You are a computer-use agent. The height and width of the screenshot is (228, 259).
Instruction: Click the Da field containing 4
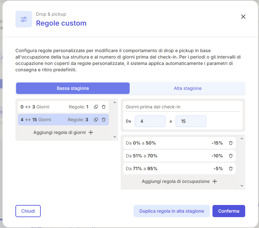tap(150, 121)
